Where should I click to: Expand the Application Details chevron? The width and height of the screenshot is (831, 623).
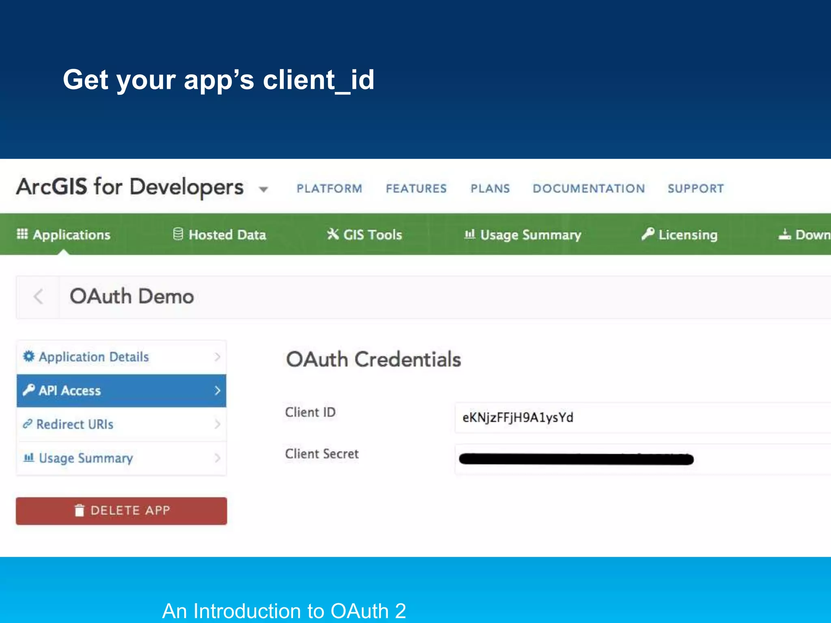pyautogui.click(x=217, y=357)
